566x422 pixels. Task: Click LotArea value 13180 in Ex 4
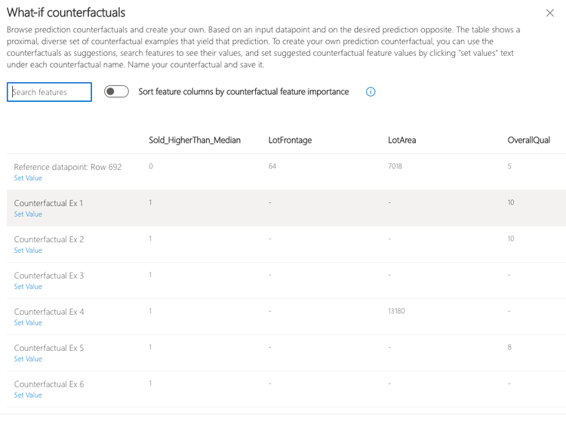tap(396, 311)
